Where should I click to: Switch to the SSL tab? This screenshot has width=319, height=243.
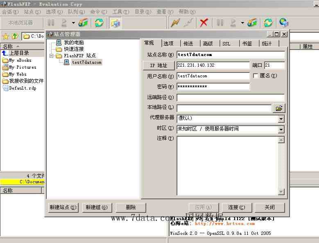click(x=226, y=43)
